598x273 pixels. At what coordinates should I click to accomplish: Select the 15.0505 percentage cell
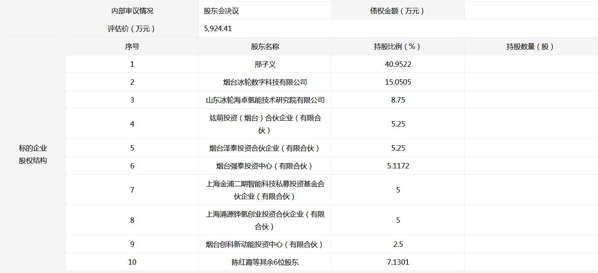coord(398,82)
